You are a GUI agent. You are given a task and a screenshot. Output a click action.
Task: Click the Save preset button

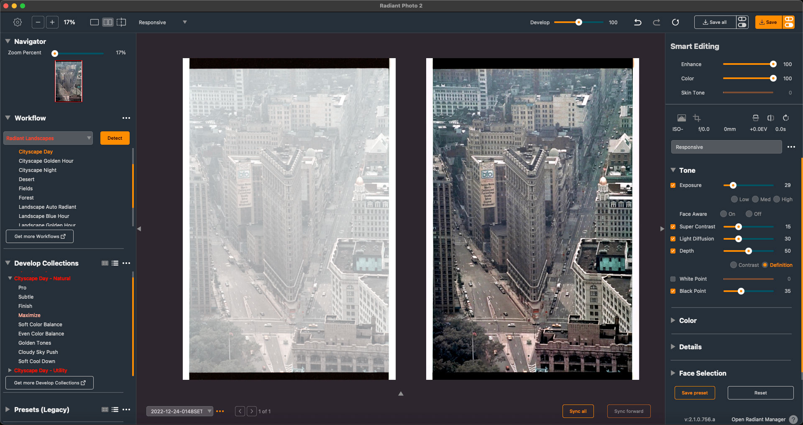[x=694, y=393]
